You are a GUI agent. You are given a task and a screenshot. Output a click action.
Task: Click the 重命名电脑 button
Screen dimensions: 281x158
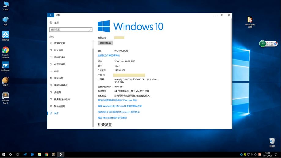tap(105, 43)
